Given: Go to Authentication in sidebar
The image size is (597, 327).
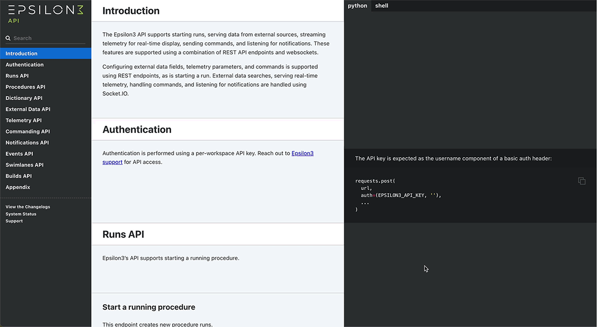Looking at the screenshot, I should tap(24, 65).
